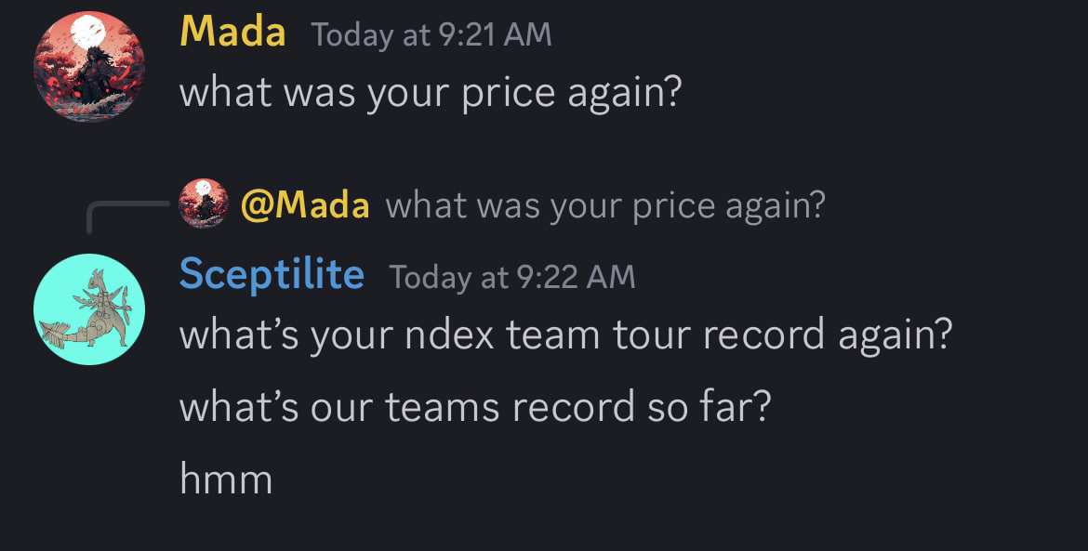Select the "ndex team tour record" message
The image size is (1088, 551).
tap(565, 335)
